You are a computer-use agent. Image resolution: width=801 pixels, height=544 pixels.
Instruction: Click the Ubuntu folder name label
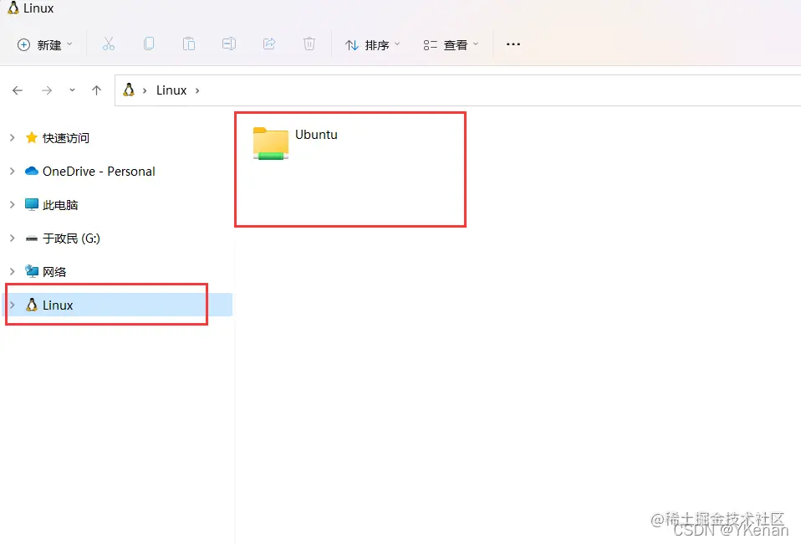(316, 135)
